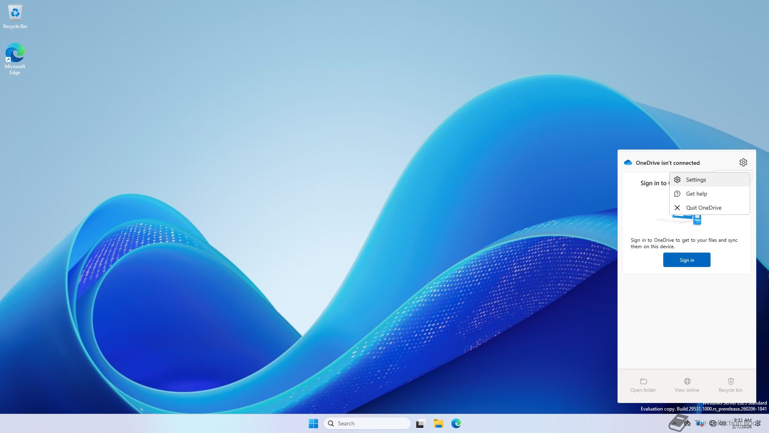Expand the hidden system tray icons chevron
This screenshot has width=769, height=433.
pyautogui.click(x=674, y=423)
